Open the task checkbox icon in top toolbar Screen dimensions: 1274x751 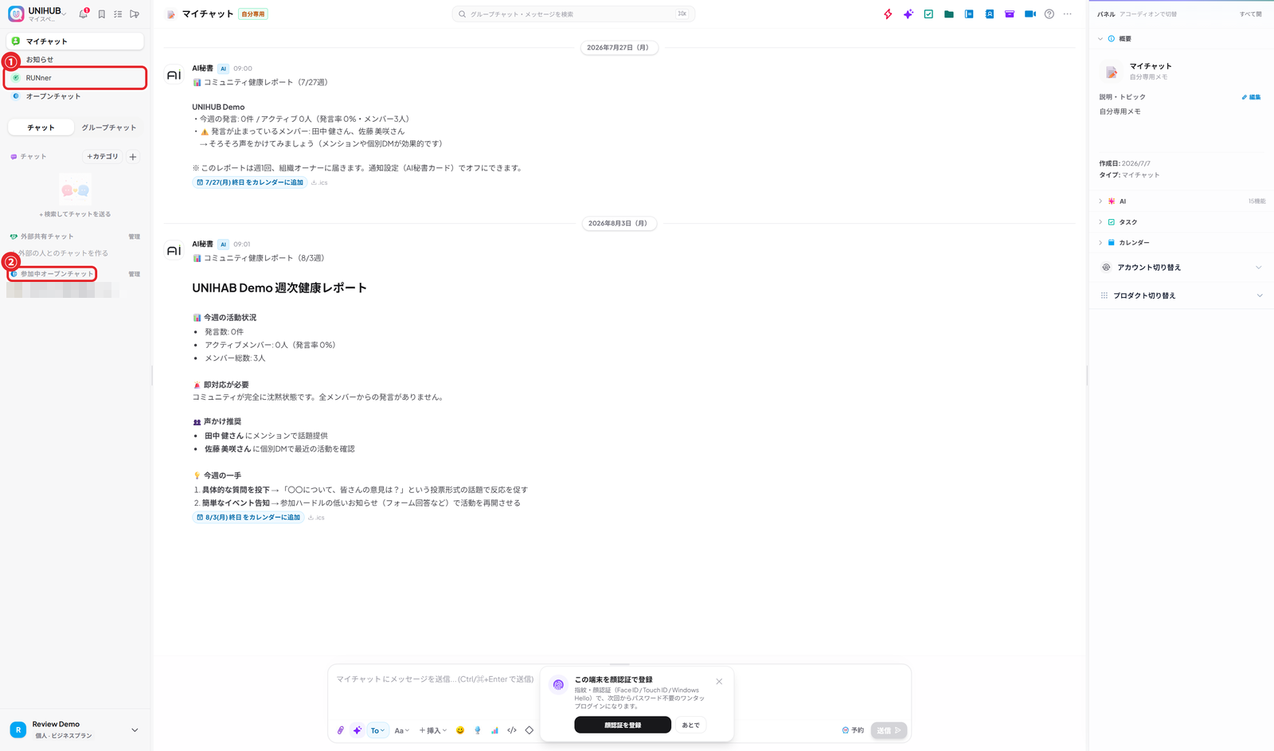[928, 14]
